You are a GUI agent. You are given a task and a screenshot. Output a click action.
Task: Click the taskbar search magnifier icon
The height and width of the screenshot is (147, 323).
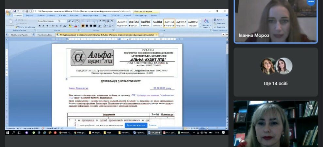coord(14,133)
